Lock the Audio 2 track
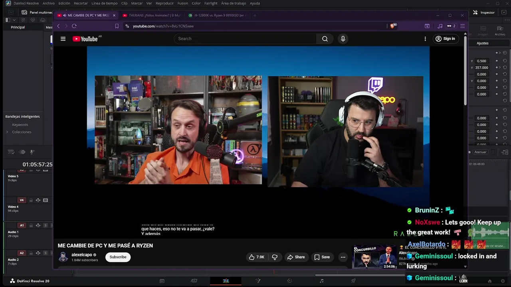This screenshot has height=287, width=511. click(31, 253)
